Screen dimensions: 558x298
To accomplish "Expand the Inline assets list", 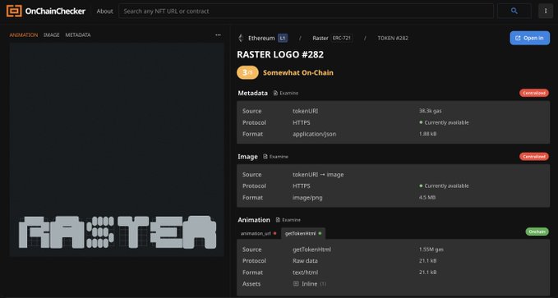I will 309,284.
